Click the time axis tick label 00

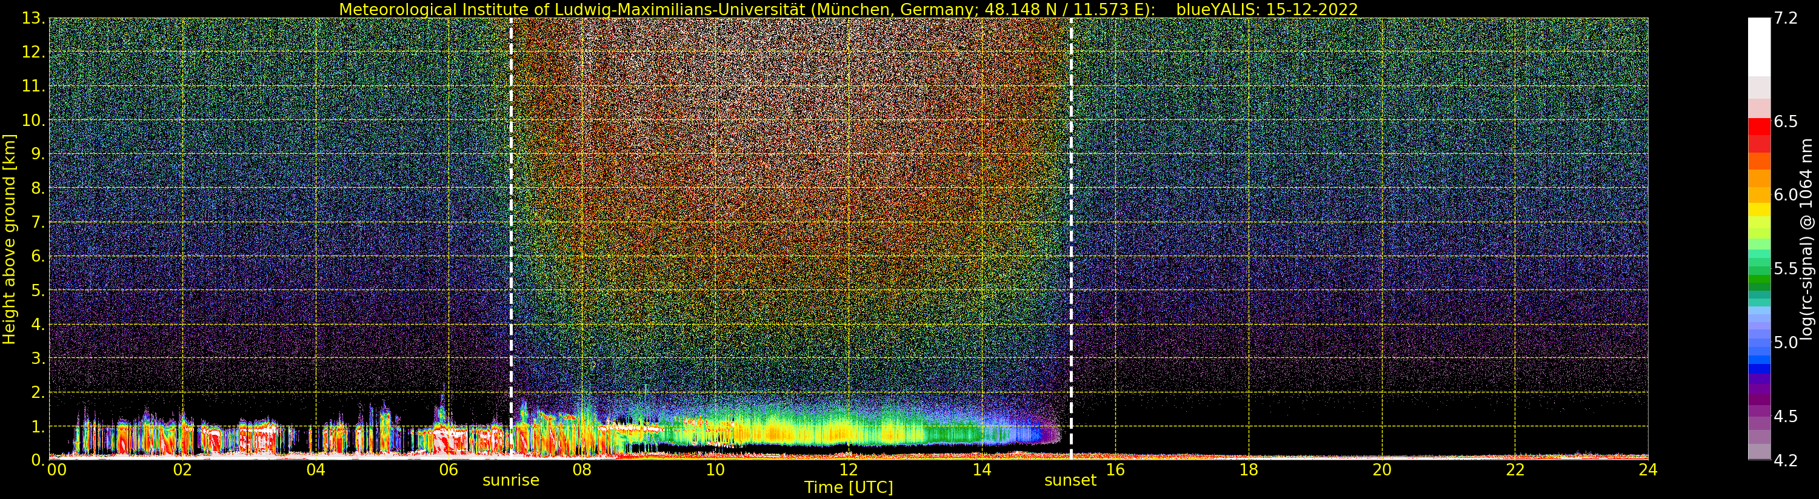[x=56, y=470]
